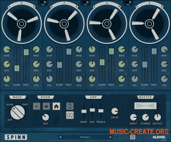Click the MODE rotary selector knob
The width and height of the screenshot is (171, 142).
point(17,112)
